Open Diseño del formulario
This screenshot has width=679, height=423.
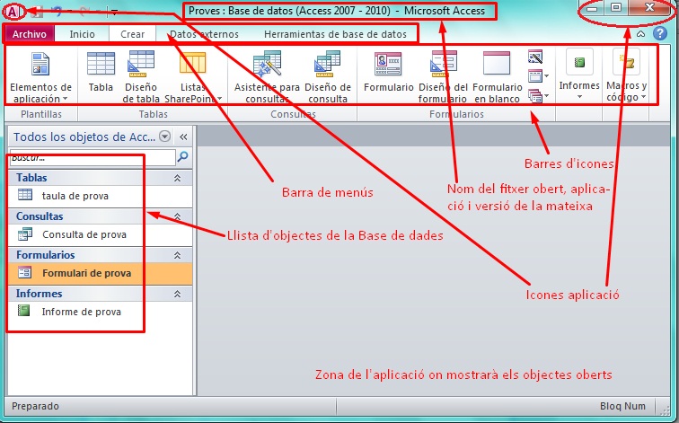click(x=443, y=76)
